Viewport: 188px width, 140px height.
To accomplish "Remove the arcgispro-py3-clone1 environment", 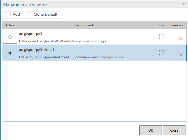I will tap(178, 52).
